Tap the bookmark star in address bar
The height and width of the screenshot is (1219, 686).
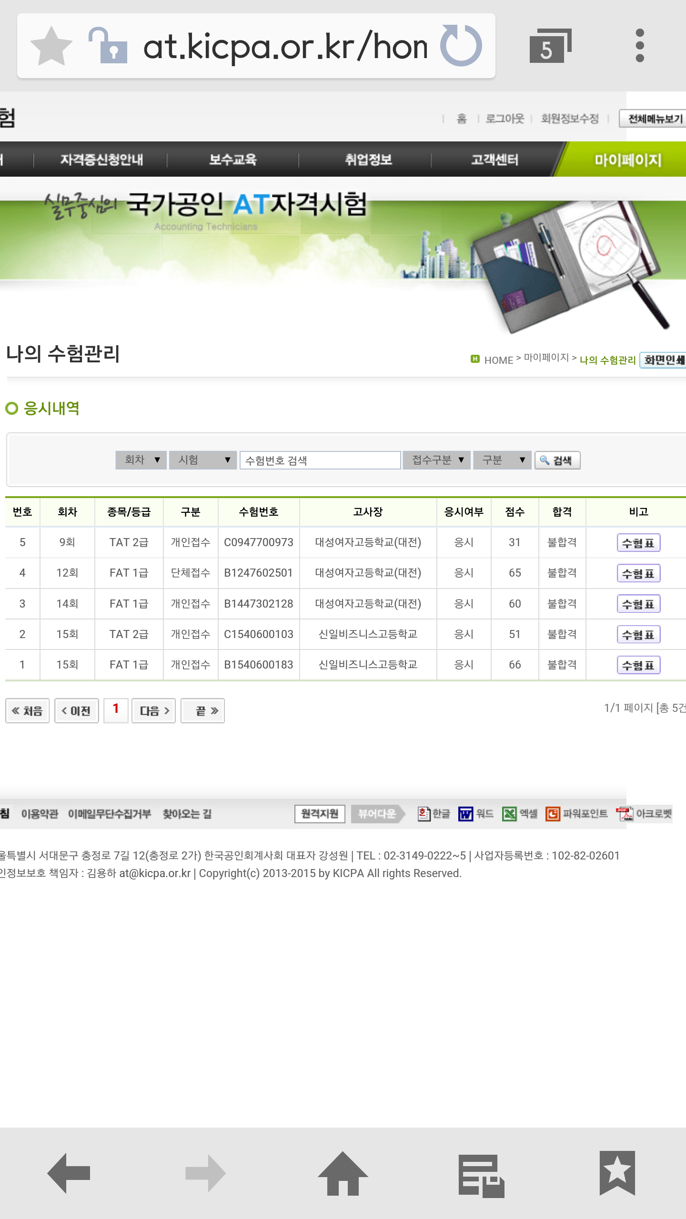(x=51, y=46)
